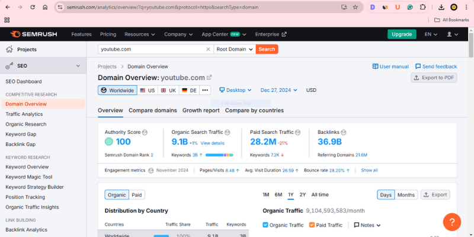Open more countries ellipsis button
This screenshot has height=237, width=474.
point(205,90)
